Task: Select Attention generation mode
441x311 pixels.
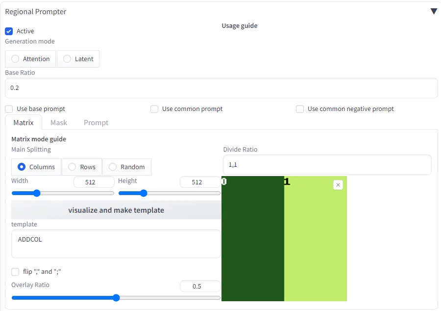Action: [30, 59]
